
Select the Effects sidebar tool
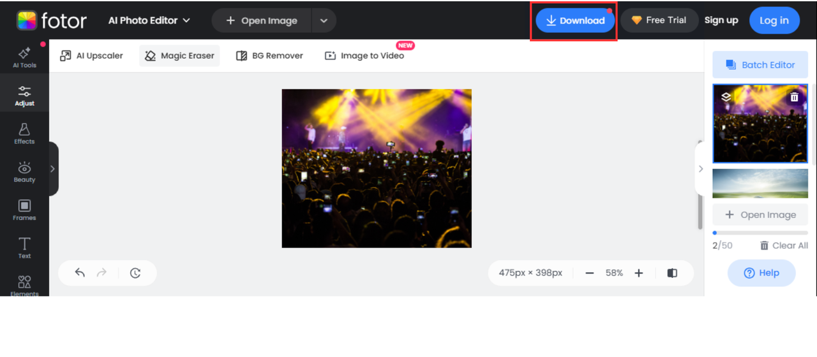(x=24, y=133)
